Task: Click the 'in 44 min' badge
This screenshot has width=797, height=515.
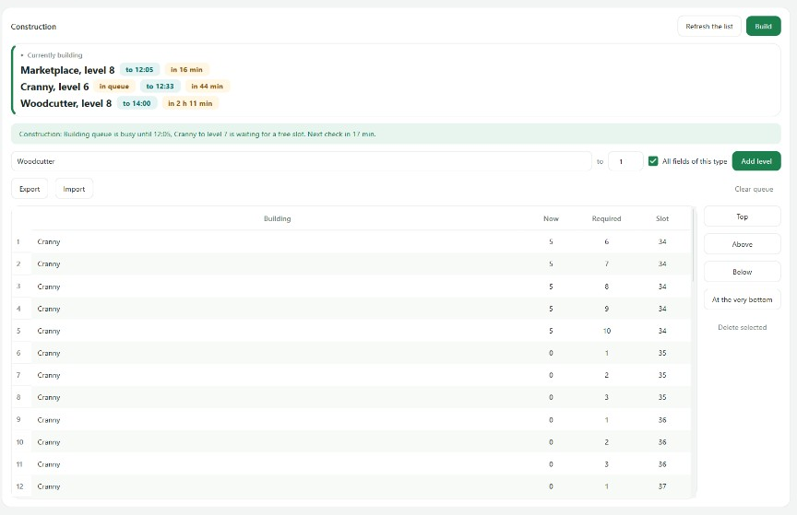Action: tap(208, 87)
